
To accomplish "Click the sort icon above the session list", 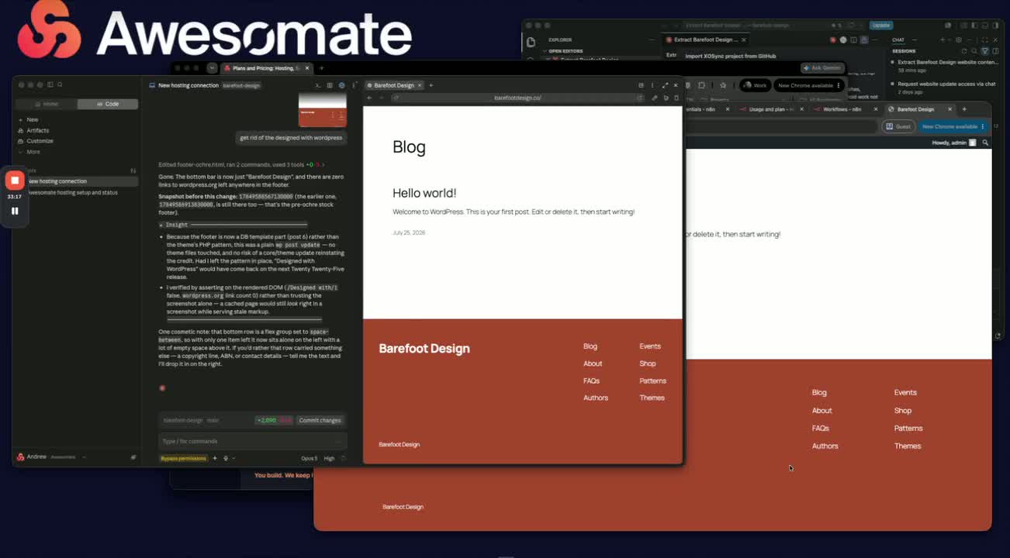I will click(x=133, y=170).
